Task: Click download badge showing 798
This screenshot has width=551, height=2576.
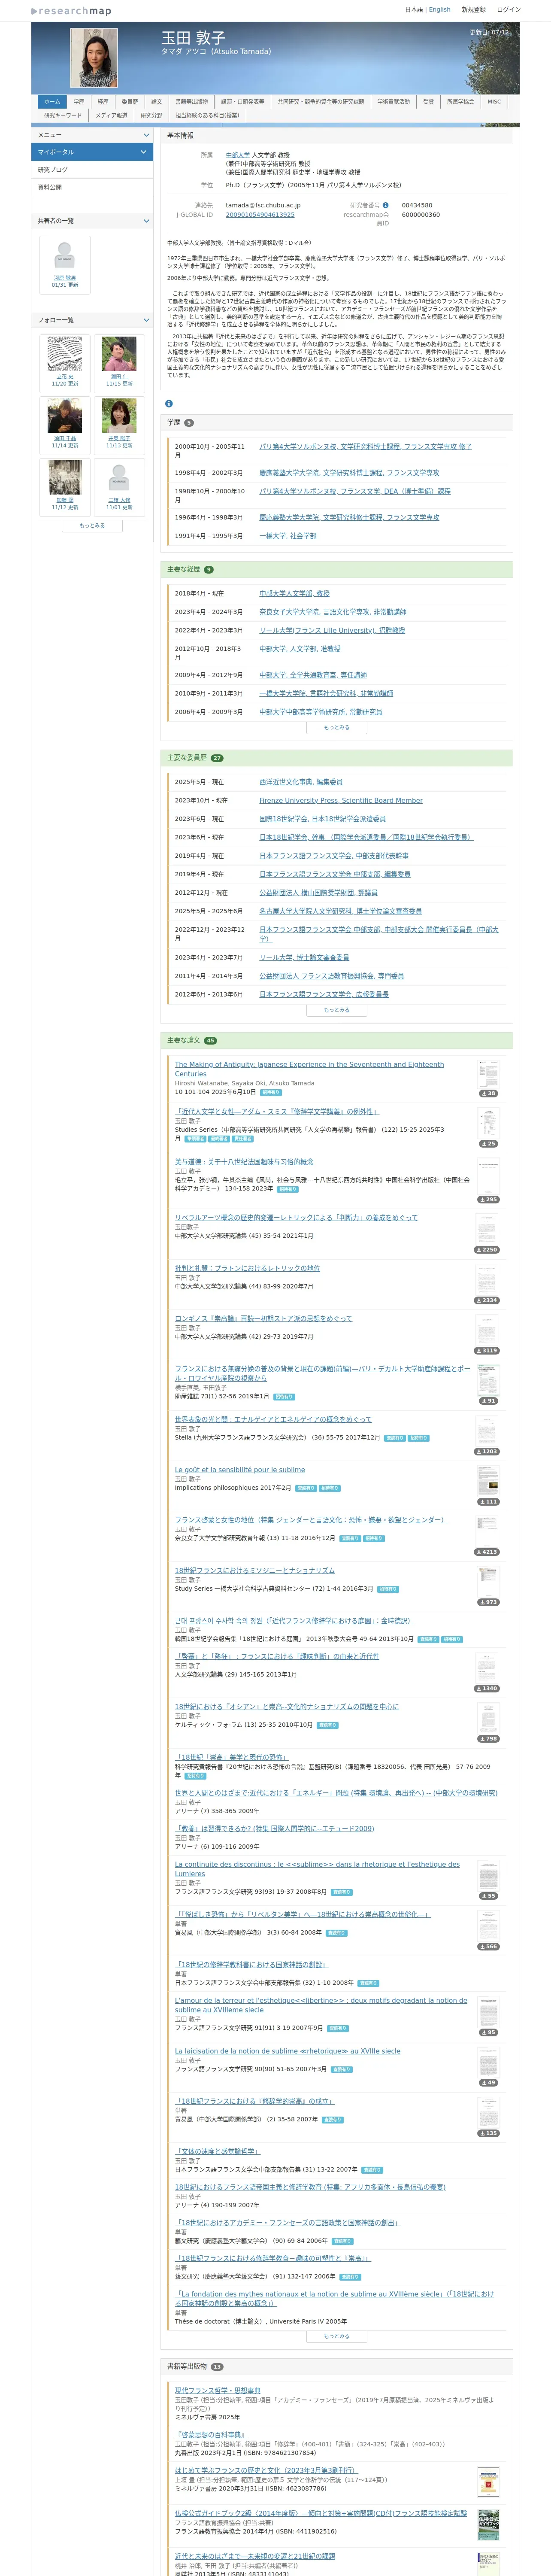Action: (x=488, y=1739)
